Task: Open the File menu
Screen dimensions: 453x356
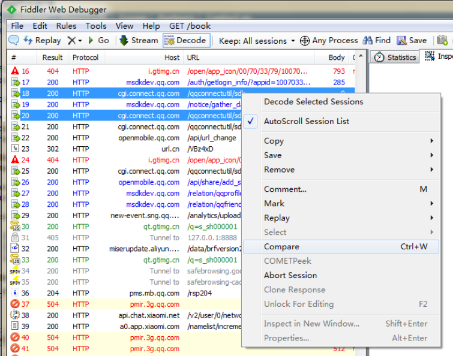Action: tap(17, 26)
